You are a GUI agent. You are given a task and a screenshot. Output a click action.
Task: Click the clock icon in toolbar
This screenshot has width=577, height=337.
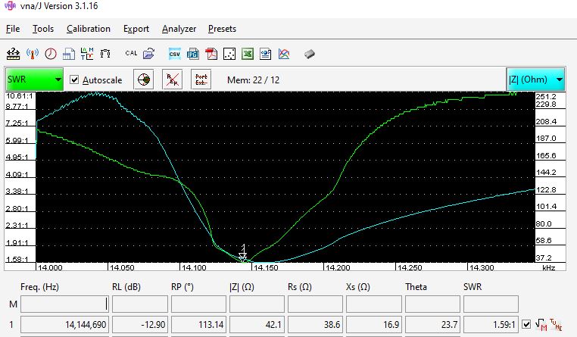[51, 54]
